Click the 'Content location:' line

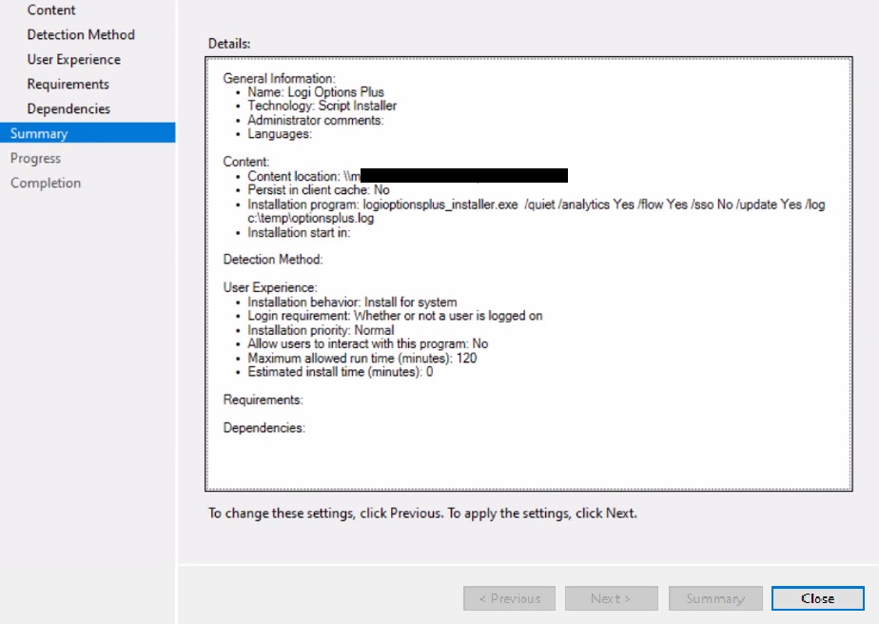407,176
